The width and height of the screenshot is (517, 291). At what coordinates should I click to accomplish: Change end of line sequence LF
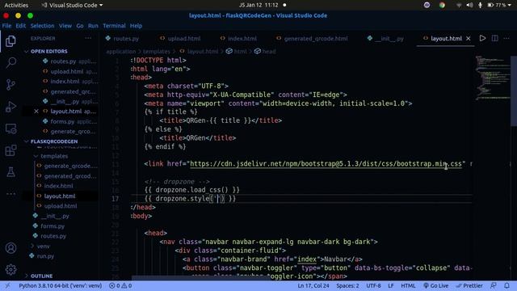391,285
